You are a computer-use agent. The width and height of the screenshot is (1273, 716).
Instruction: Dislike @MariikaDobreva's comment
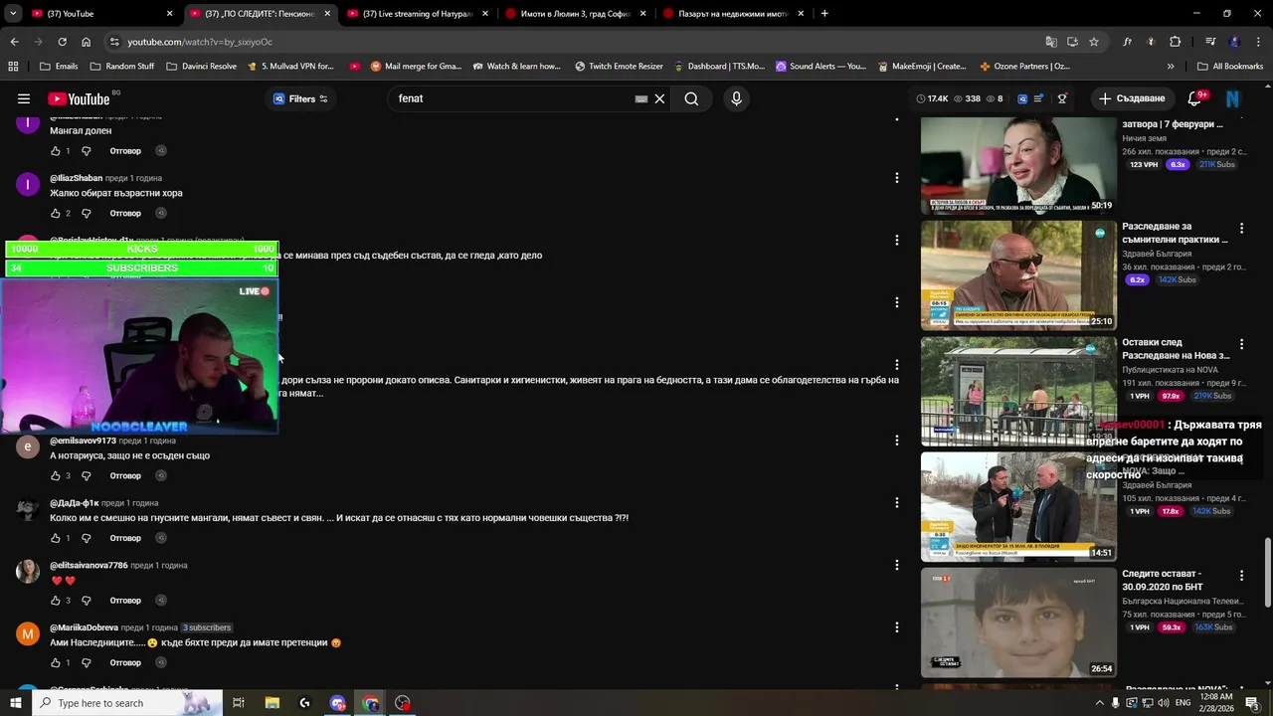point(86,662)
